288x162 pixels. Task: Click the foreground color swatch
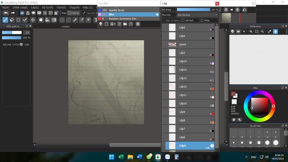click(233, 94)
